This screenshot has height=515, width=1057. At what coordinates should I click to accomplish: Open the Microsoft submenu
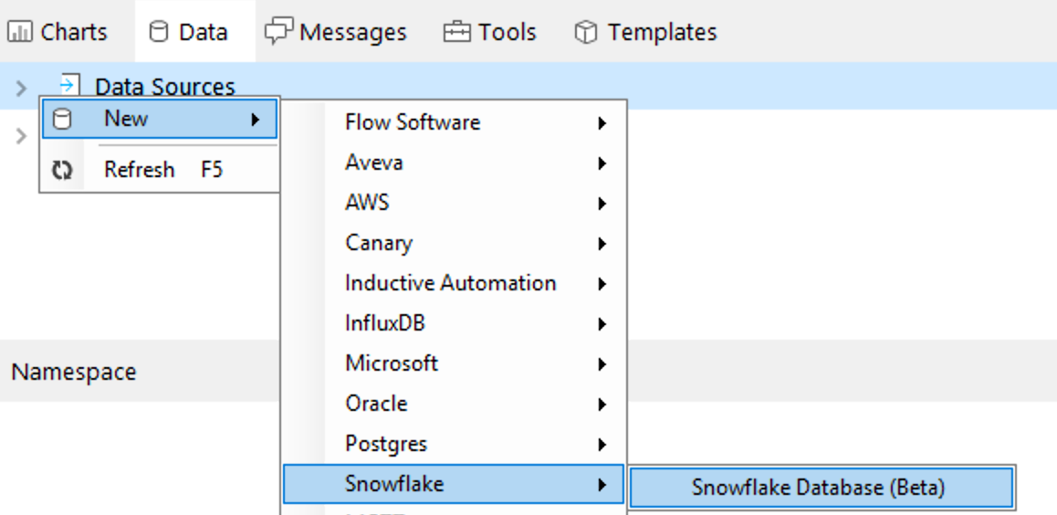click(x=455, y=363)
